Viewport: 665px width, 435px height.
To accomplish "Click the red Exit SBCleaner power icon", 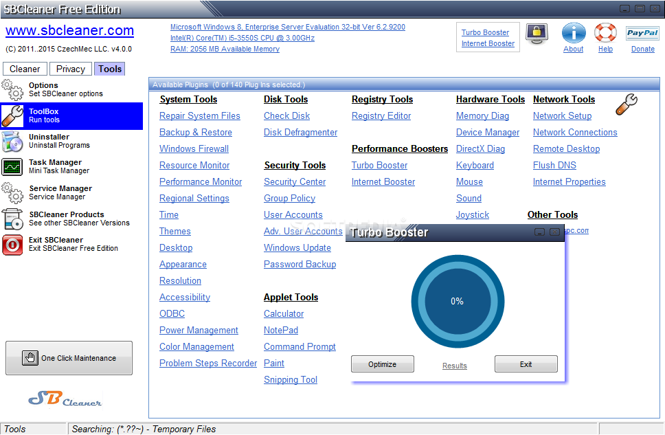I will pos(12,245).
